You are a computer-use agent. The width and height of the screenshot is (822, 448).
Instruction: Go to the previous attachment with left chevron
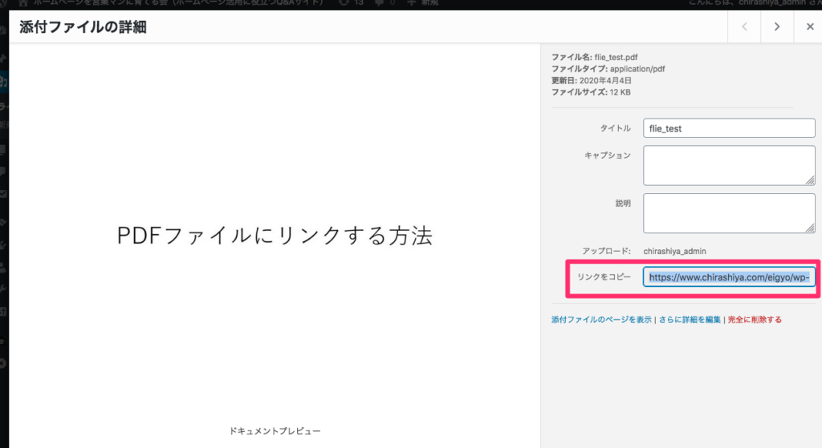pyautogui.click(x=744, y=26)
